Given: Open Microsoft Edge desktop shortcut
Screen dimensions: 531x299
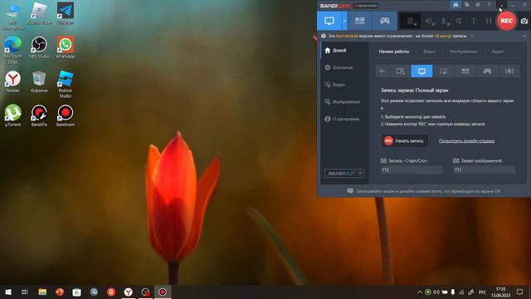Looking at the screenshot, I should coord(12,50).
